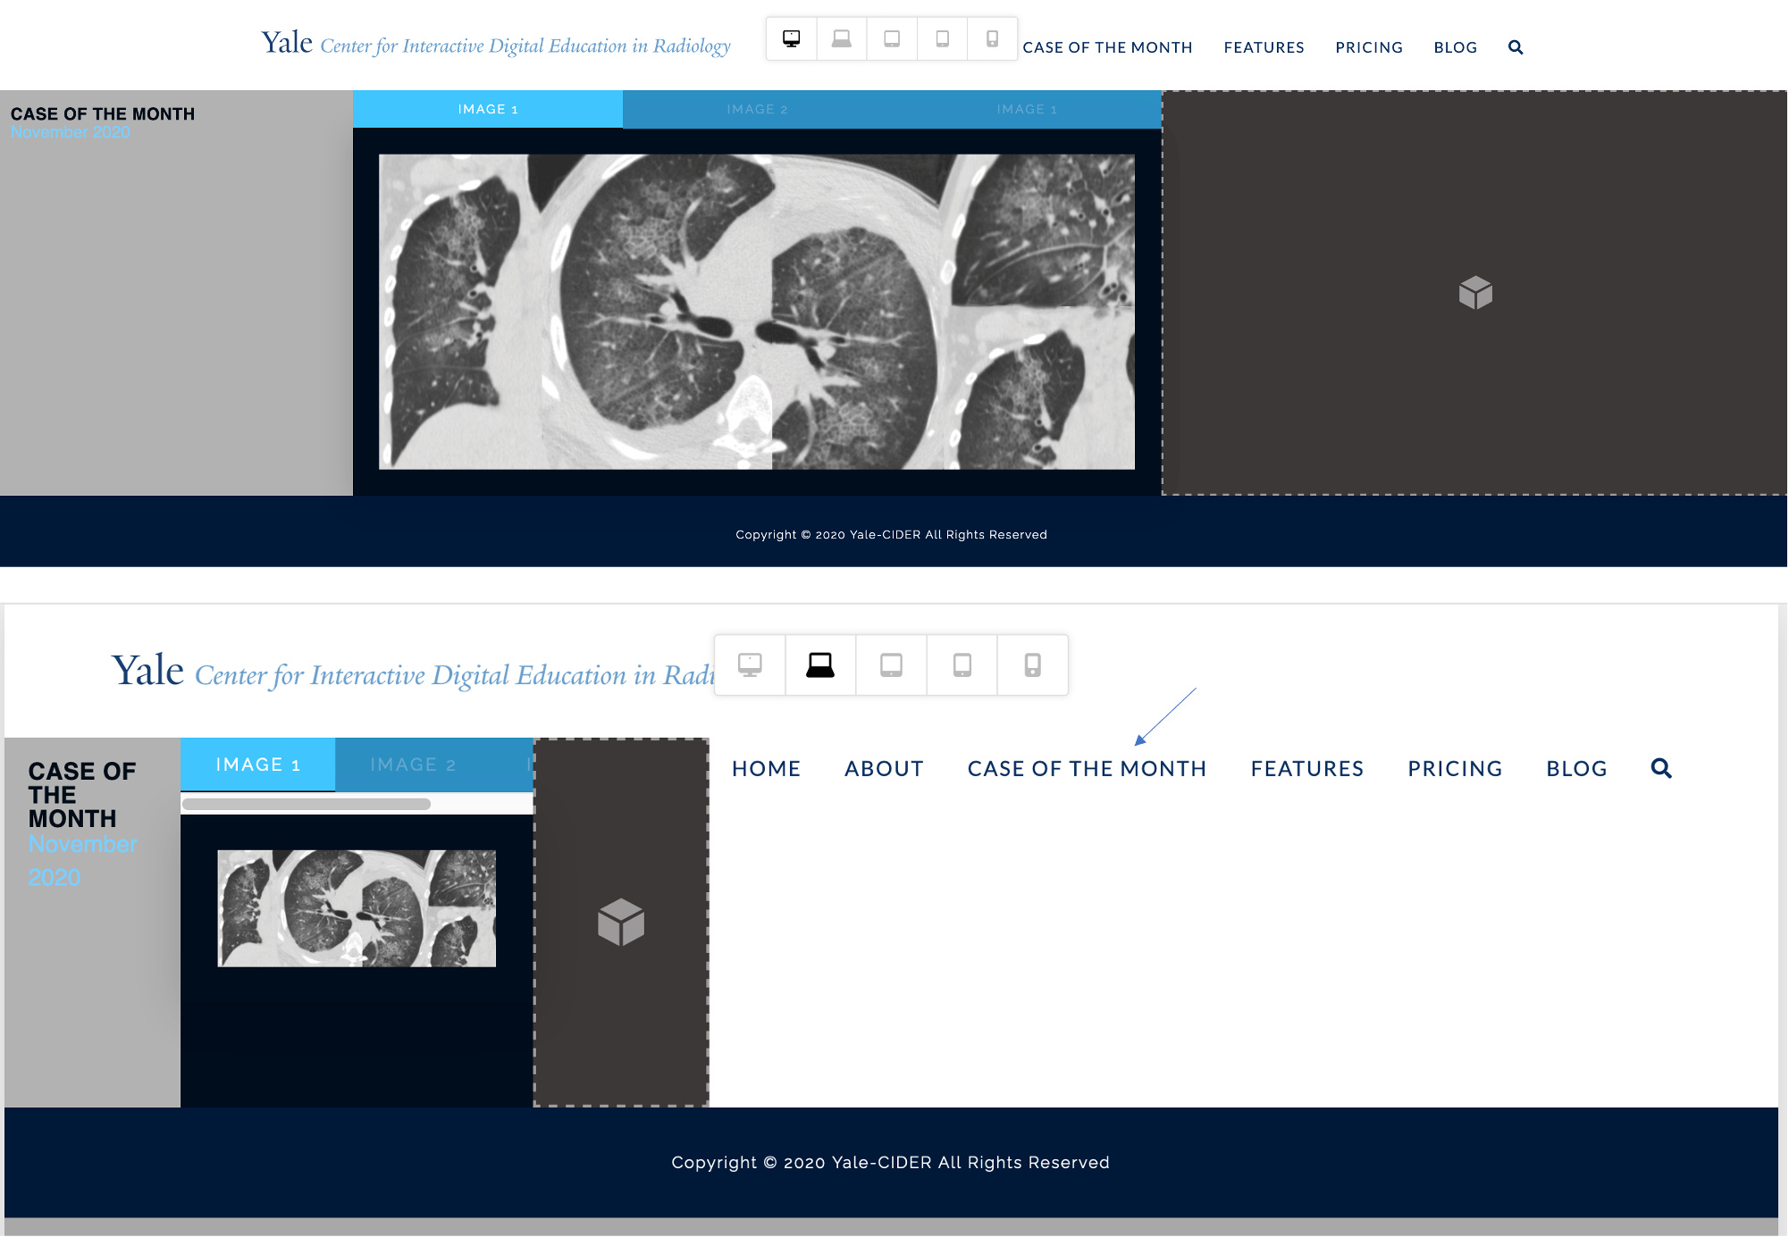This screenshot has width=1789, height=1237.
Task: Switch to the laptop icon in the smaller device switcher
Action: (x=841, y=38)
